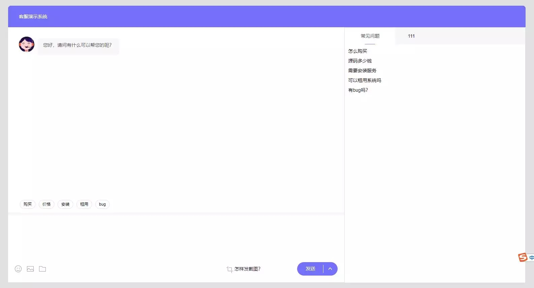The height and width of the screenshot is (288, 534).
Task: Open the 源码多少钱 FAQ question
Action: click(360, 61)
